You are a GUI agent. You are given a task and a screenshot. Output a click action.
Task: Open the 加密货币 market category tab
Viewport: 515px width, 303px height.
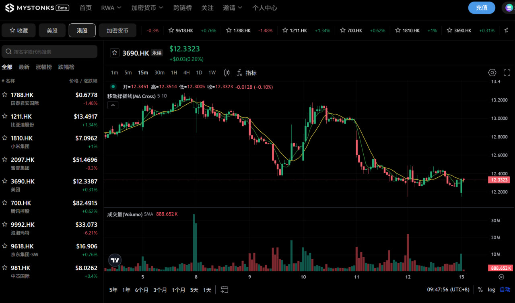[x=117, y=31]
